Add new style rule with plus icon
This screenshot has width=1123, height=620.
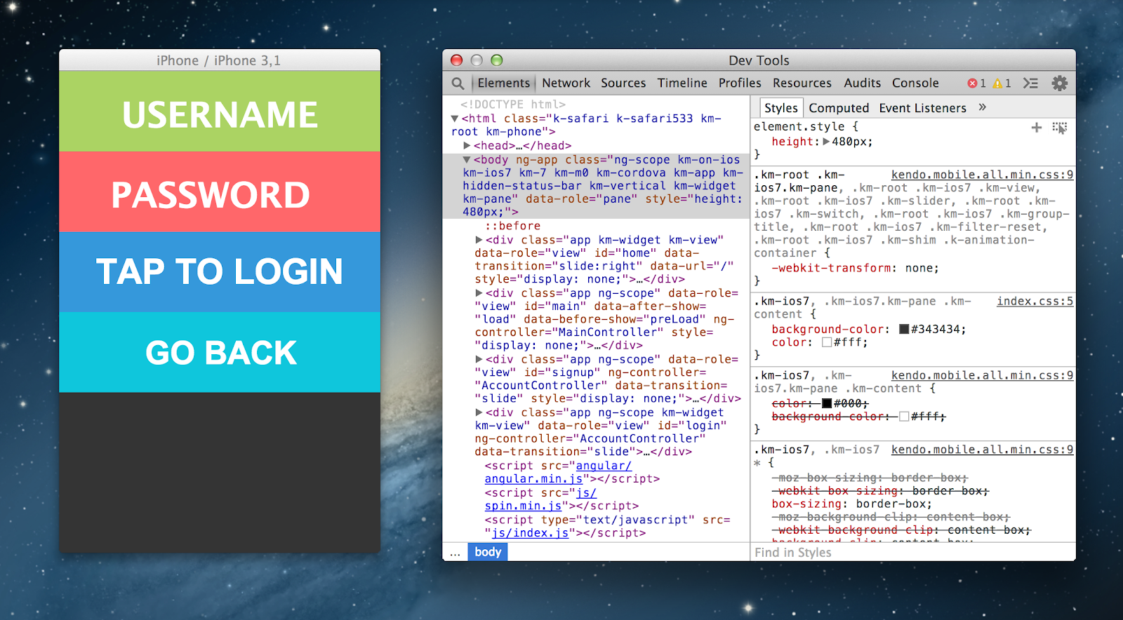tap(1037, 127)
